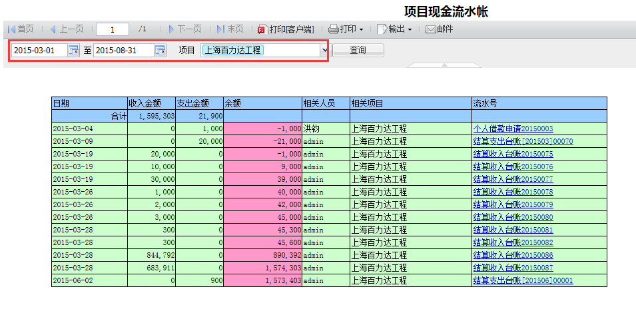Click the 相关项目 column header
636x311 pixels.
click(411, 103)
